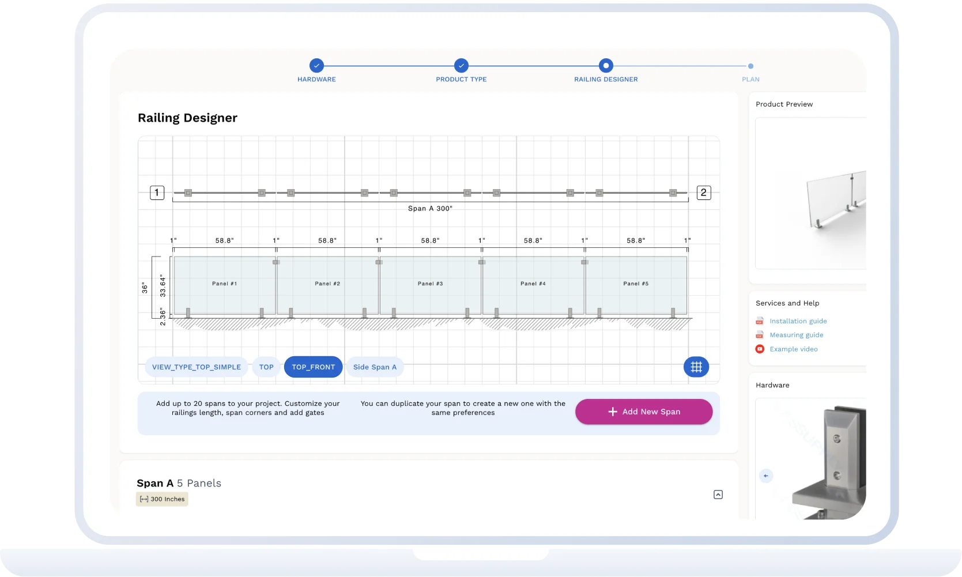Select Panel #3 in the railing diagram
This screenshot has width=962, height=577.
coord(430,284)
